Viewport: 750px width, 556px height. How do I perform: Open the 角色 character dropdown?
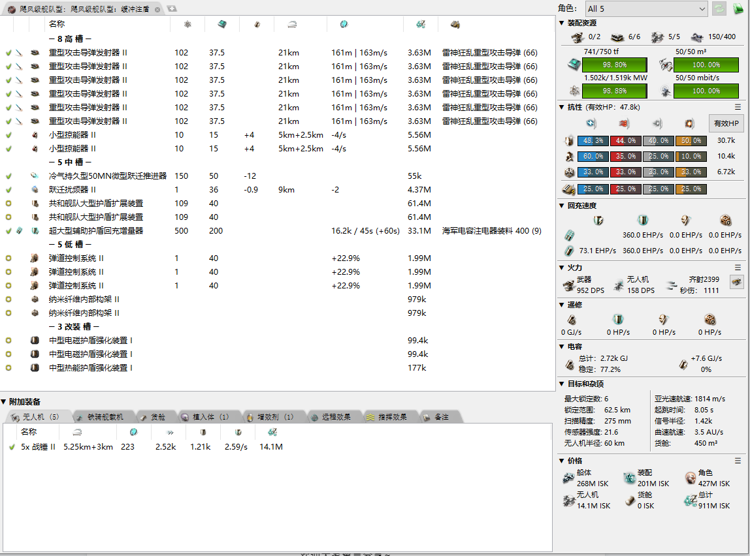point(646,8)
